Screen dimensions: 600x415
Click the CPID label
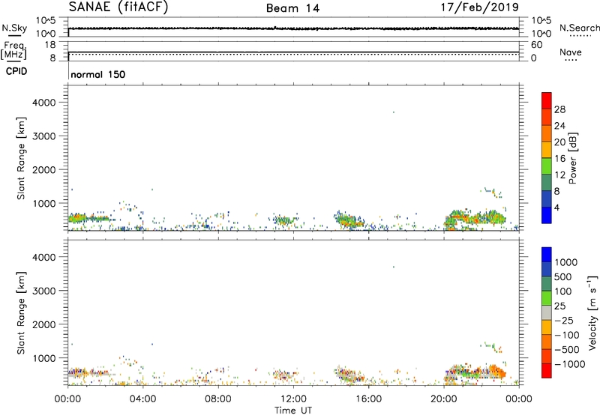(x=16, y=71)
